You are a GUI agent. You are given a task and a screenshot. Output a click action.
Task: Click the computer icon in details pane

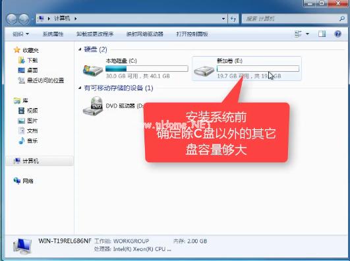coord(22,246)
